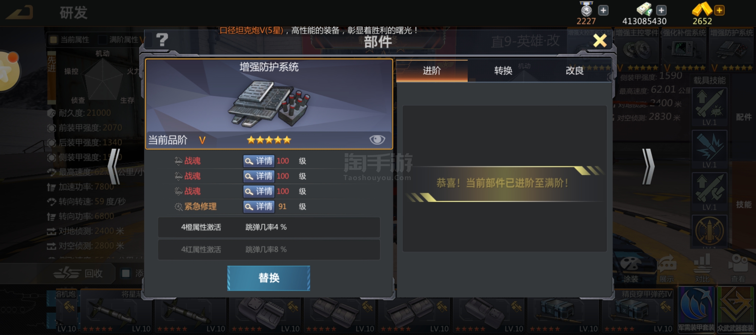This screenshot has height=335, width=756.
Task: Open the question mark help icon
Action: click(162, 40)
